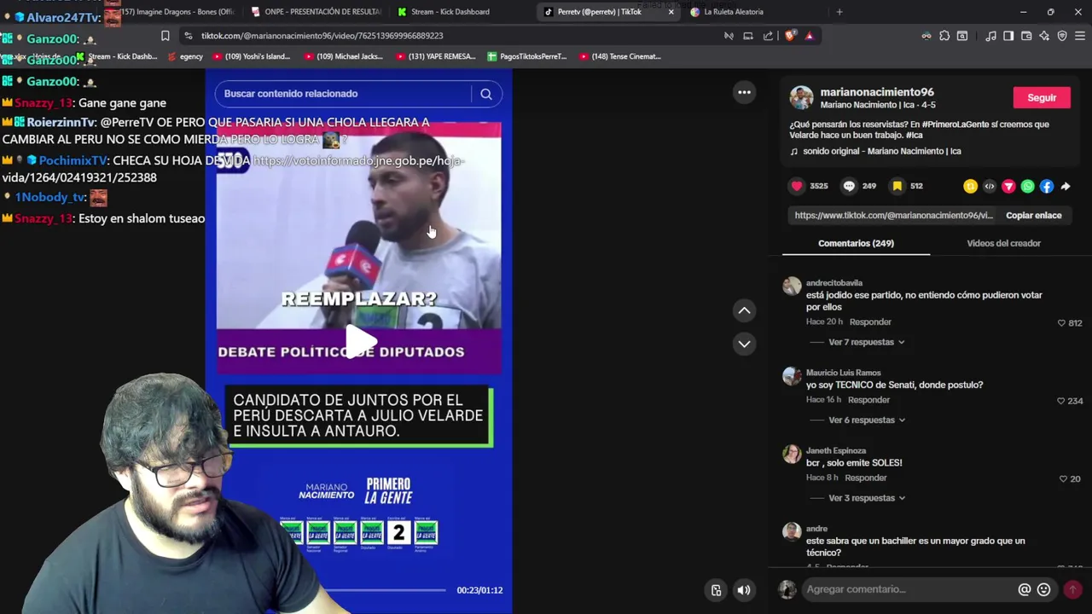Open the (109) Michael Jacks bookmark
The width and height of the screenshot is (1092, 614).
pos(343,56)
